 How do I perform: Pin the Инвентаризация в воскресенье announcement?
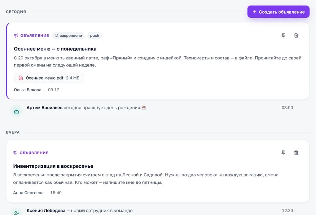[283, 153]
